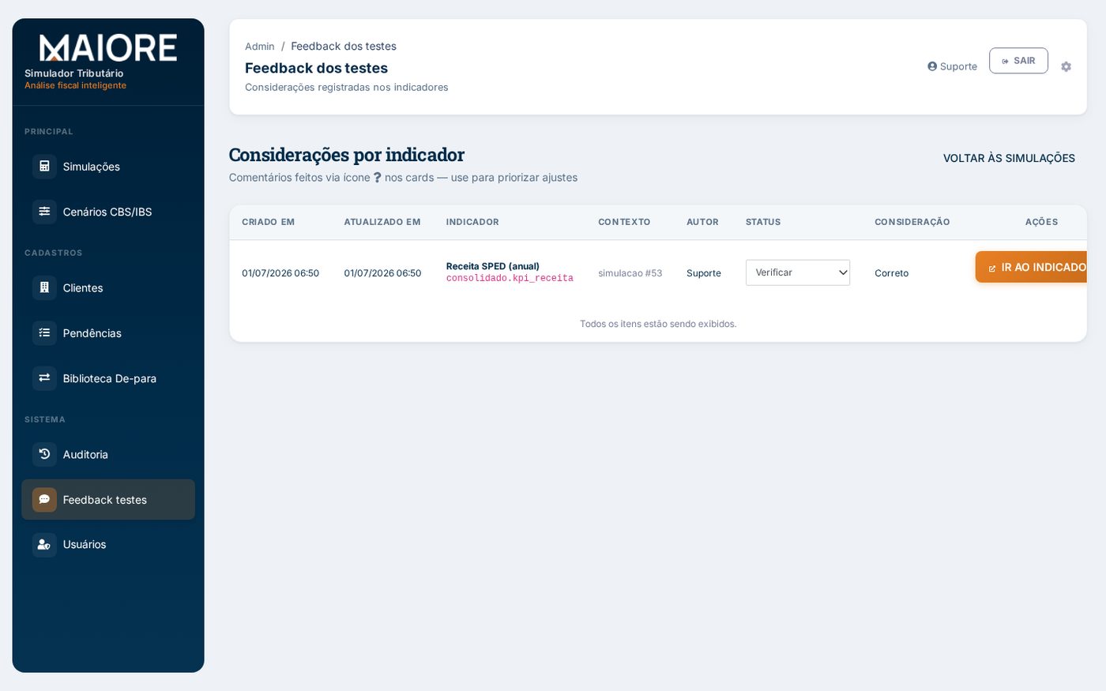This screenshot has height=691, width=1106.
Task: Click the Biblioteca De-para arrows icon
Action: (x=44, y=378)
